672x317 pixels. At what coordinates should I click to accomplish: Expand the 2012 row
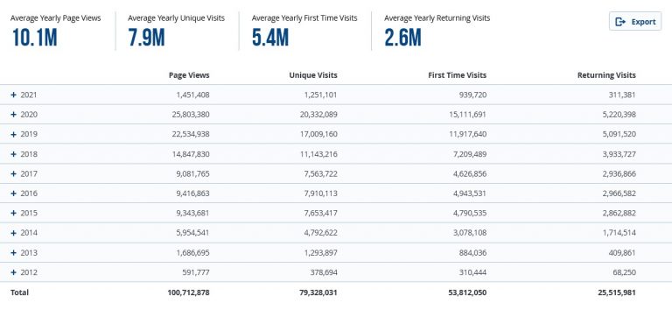[x=13, y=272]
